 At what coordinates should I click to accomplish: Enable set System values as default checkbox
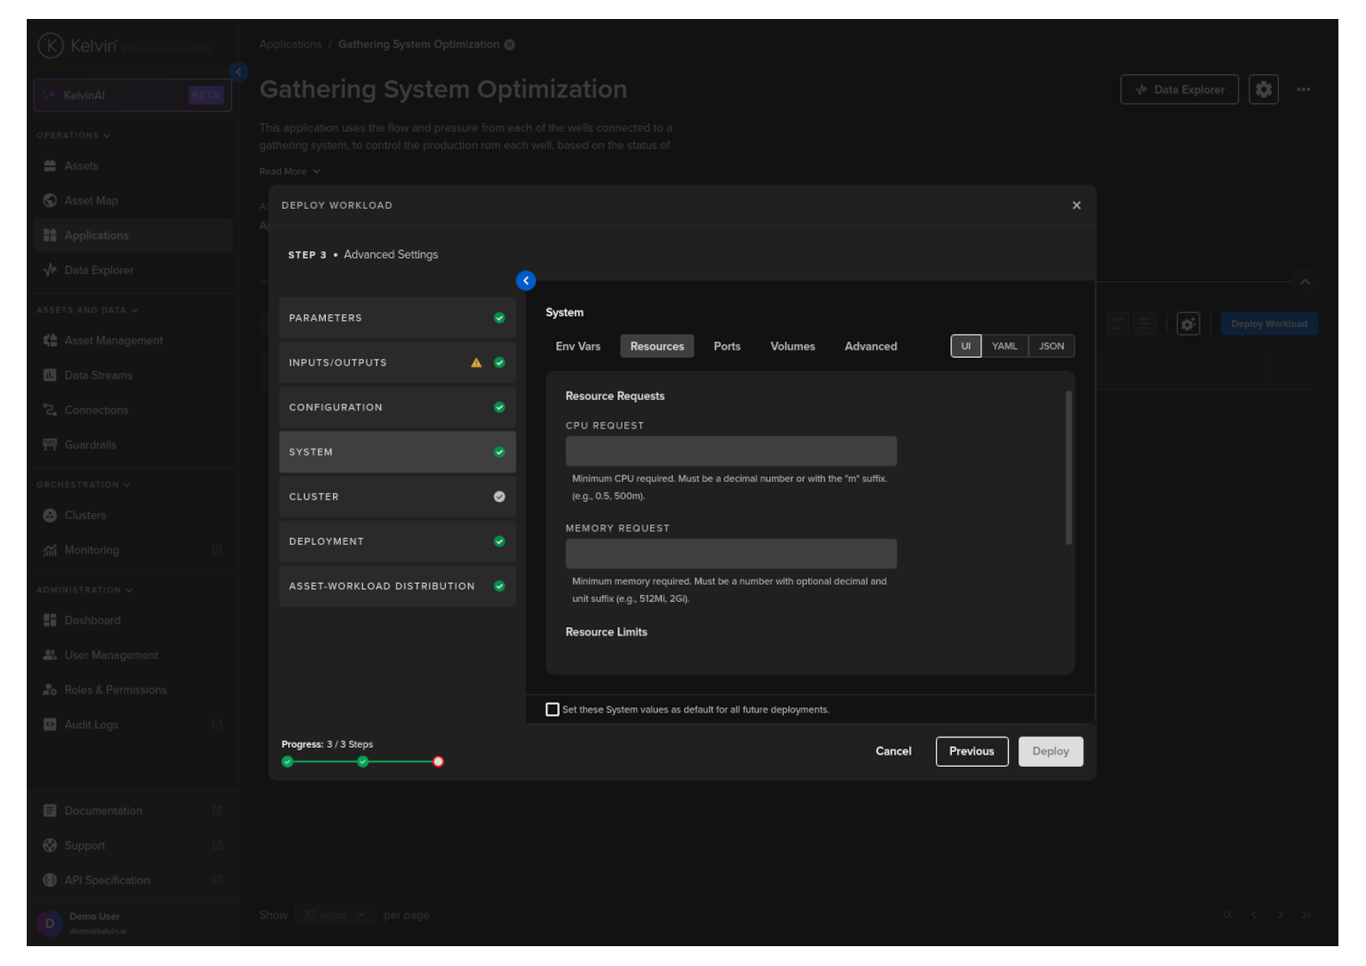point(553,710)
